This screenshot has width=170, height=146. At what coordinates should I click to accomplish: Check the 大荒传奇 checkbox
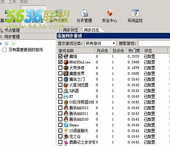point(60,67)
